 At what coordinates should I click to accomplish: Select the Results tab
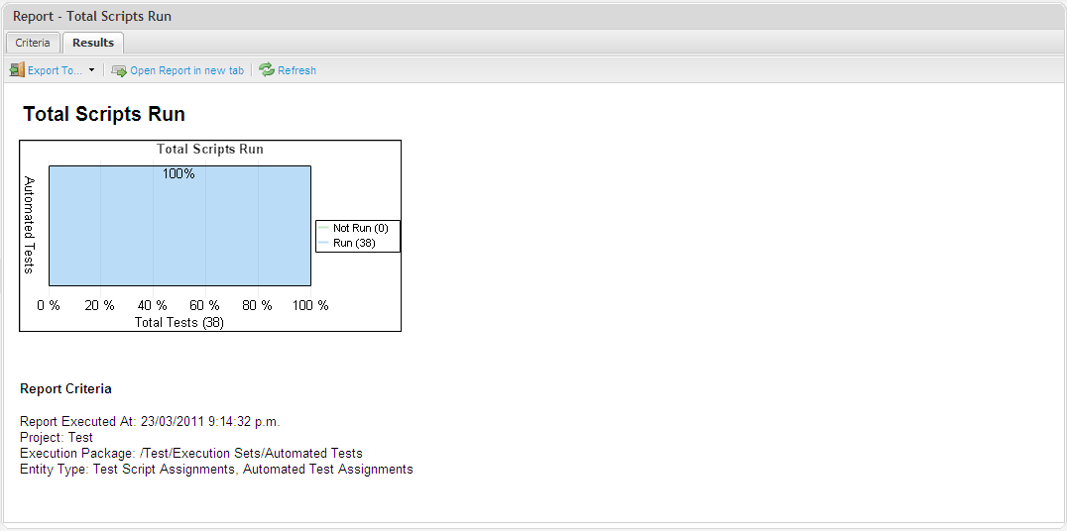pos(93,43)
